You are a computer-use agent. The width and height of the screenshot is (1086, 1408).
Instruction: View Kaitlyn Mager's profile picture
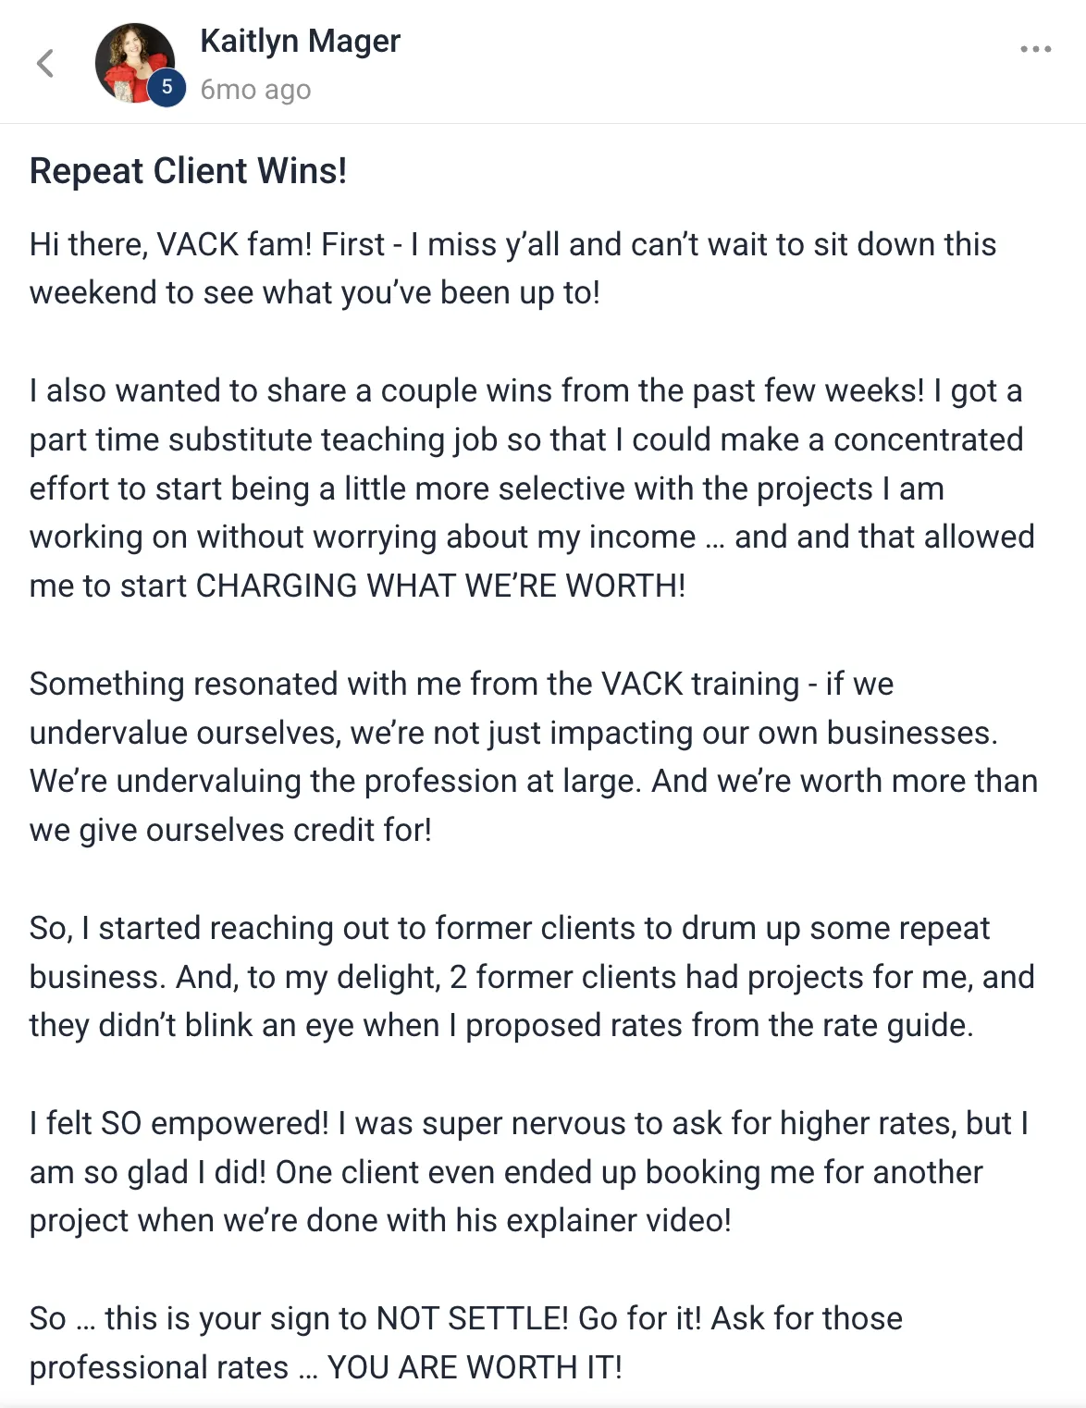click(x=135, y=62)
